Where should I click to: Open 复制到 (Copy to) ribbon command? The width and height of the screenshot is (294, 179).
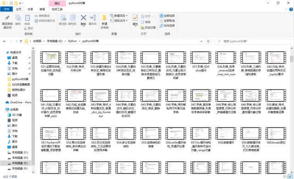[x=72, y=20]
